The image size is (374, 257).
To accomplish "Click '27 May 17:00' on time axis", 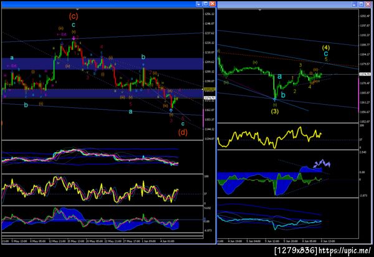I will pyautogui.click(x=132, y=241).
